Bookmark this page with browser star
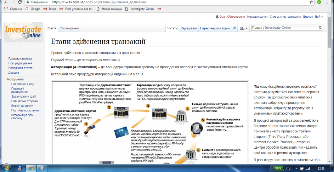Viewport: 334px width, 172px height. pos(311,2)
